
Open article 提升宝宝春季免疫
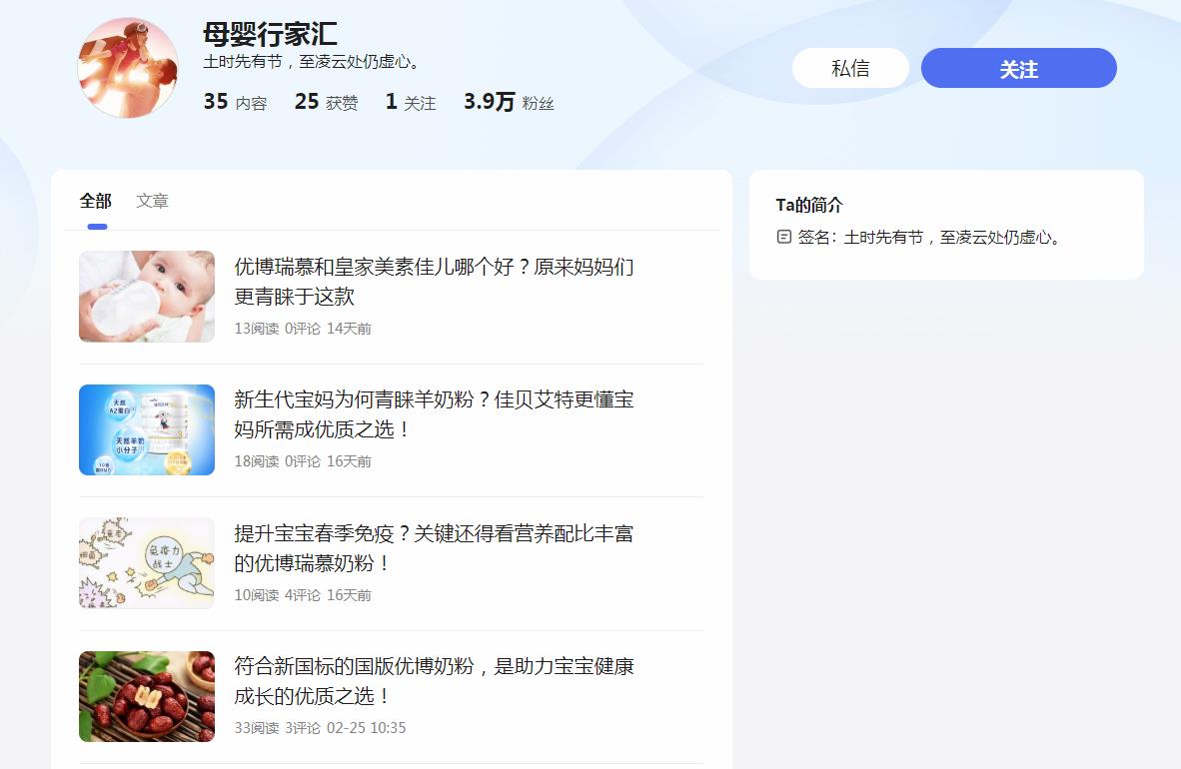(434, 548)
